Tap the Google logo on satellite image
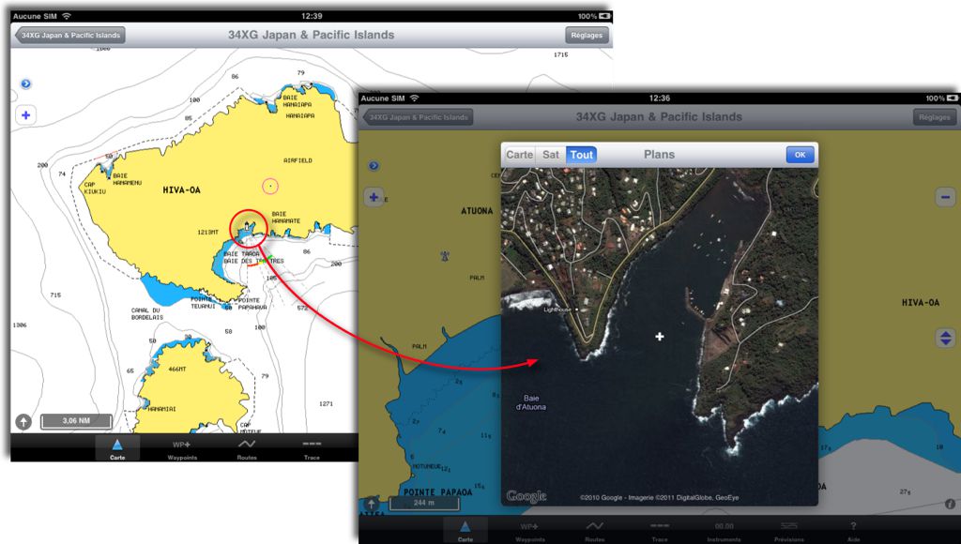Screen dimensions: 961x544 (x=526, y=496)
